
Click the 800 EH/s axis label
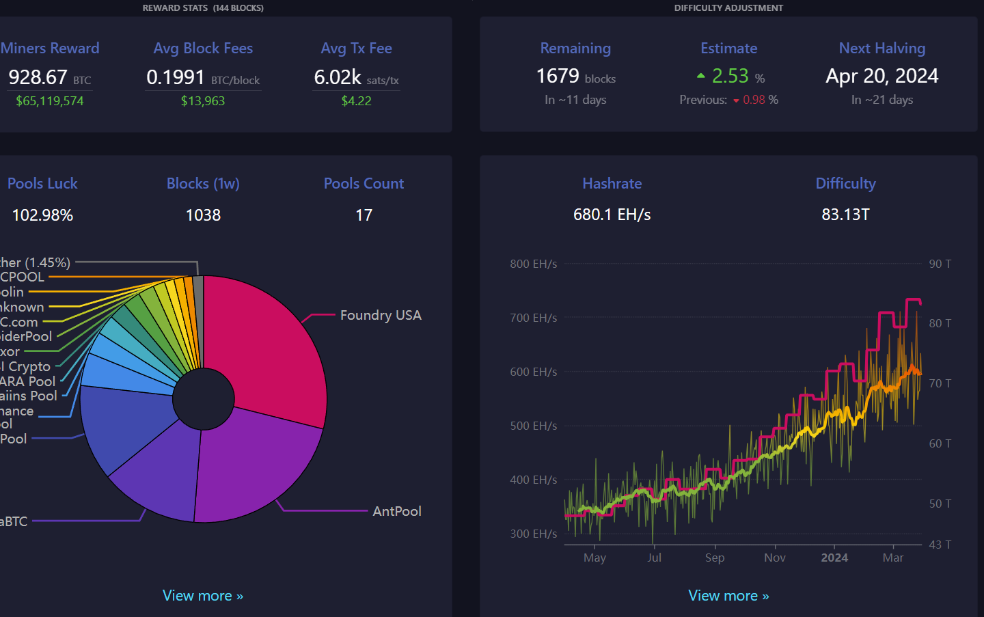coord(533,264)
